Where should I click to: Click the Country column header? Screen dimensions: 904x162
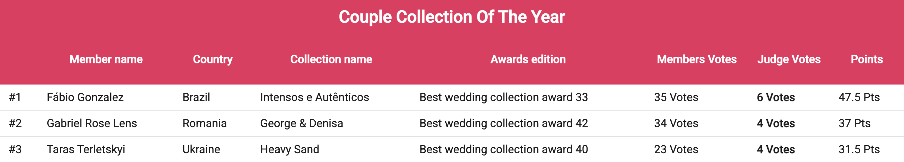pyautogui.click(x=213, y=59)
